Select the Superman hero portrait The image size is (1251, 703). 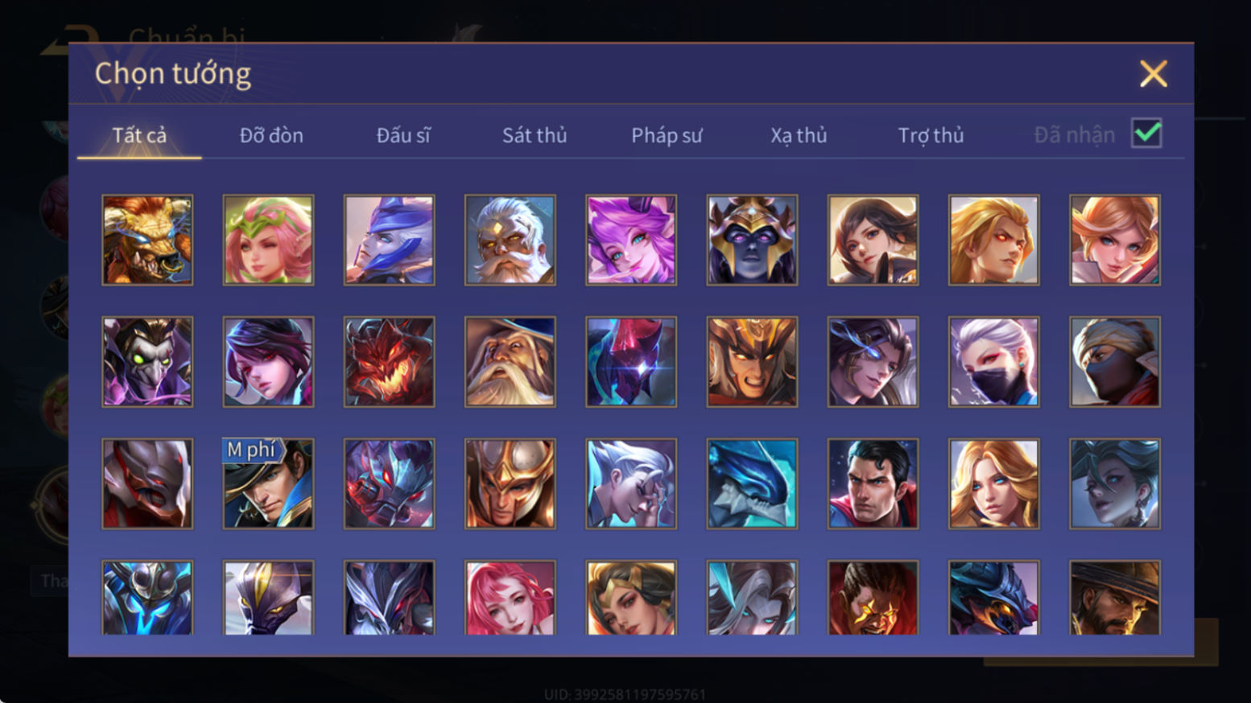[x=873, y=483]
